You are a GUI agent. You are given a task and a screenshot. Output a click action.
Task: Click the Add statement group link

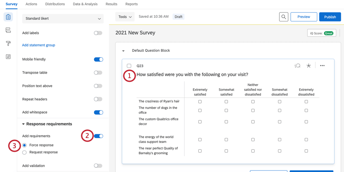click(38, 45)
